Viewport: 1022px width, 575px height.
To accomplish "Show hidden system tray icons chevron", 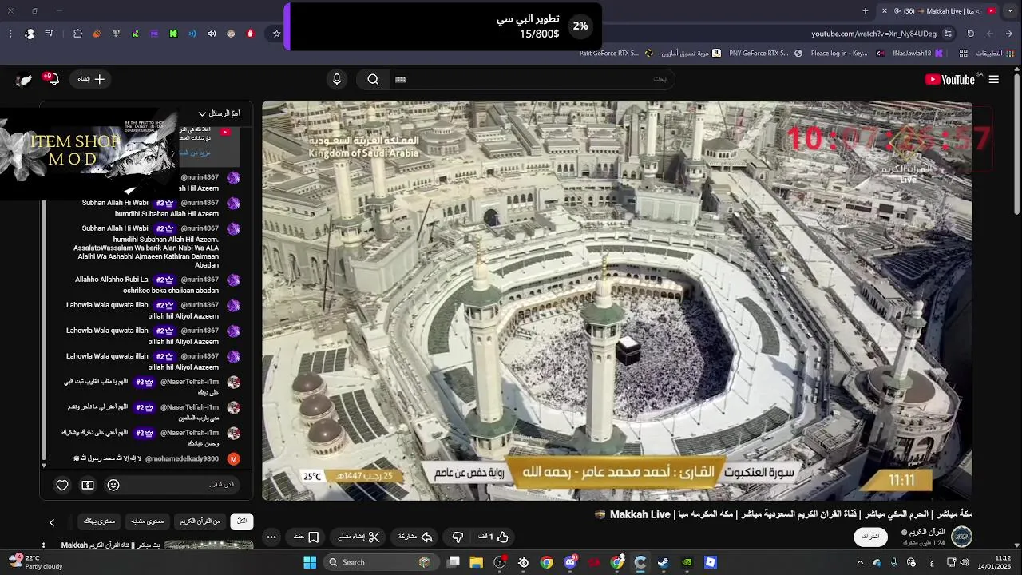I will pos(860,562).
